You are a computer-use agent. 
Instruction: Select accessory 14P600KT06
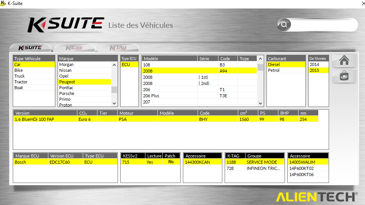coord(308,175)
